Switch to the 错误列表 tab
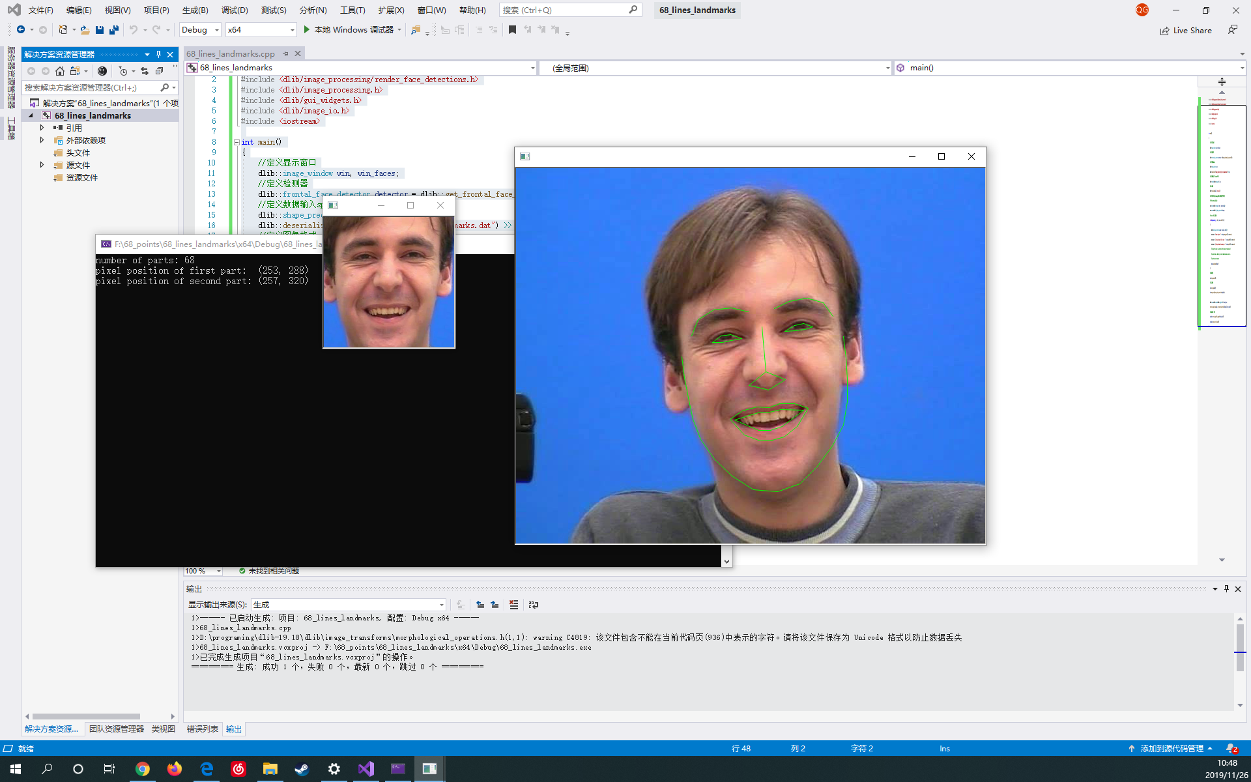Screen dimensions: 1251x782 click(x=202, y=729)
